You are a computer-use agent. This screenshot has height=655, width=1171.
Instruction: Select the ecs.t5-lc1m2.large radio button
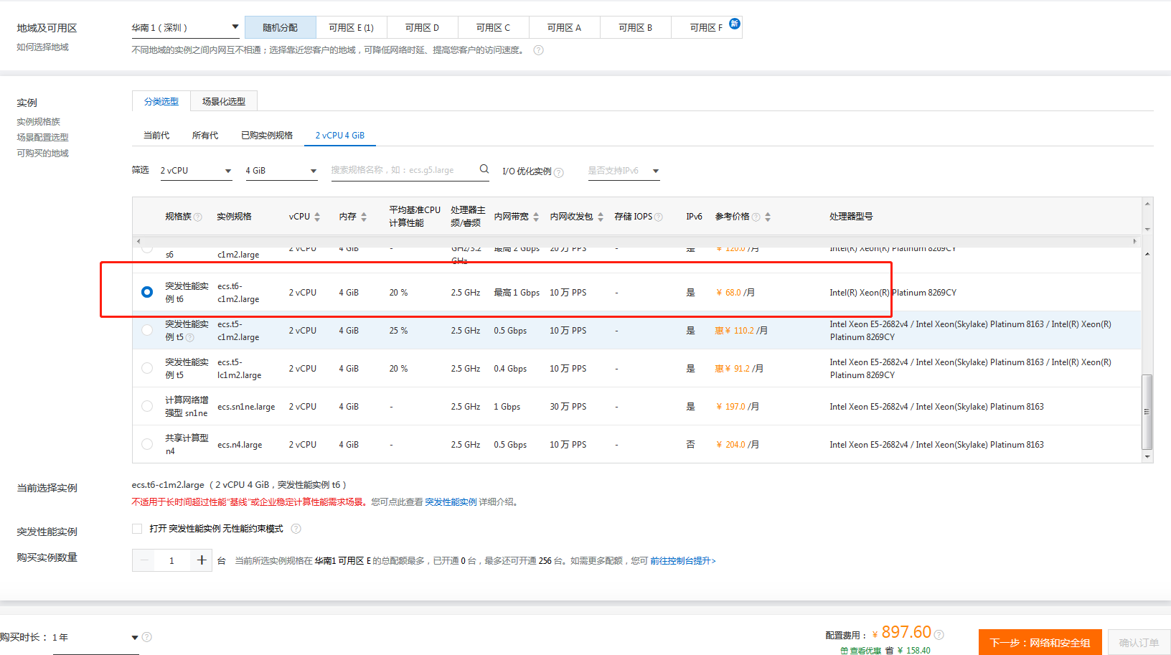[x=147, y=368]
